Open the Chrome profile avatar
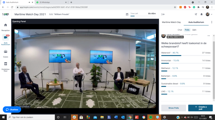 click(207, 7)
